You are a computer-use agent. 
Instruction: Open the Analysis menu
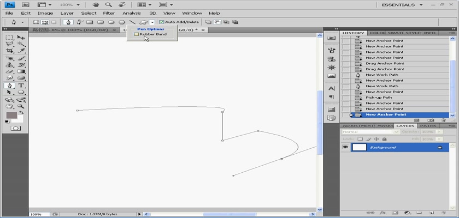pyautogui.click(x=132, y=13)
